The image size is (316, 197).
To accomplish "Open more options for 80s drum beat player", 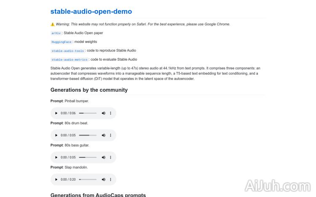I will click(110, 136).
